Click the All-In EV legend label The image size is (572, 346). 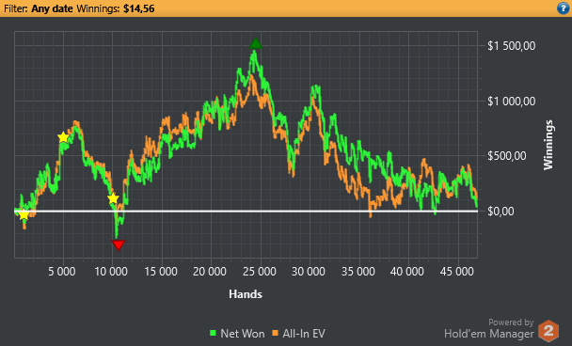304,334
